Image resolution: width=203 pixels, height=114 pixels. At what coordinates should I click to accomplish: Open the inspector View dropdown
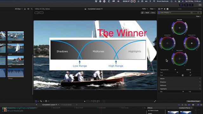point(198,16)
